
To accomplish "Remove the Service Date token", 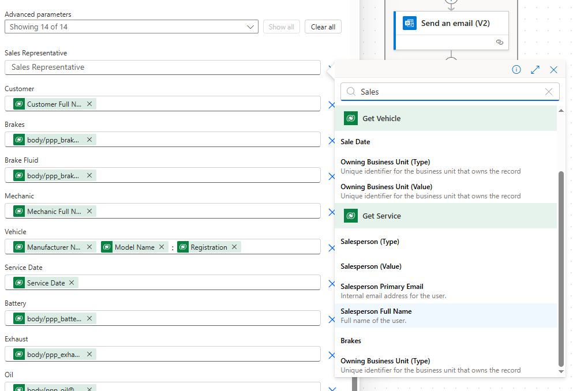I will click(72, 283).
